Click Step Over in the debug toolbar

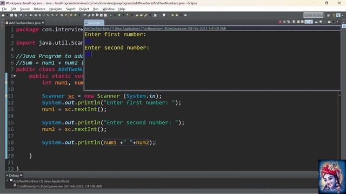click(x=52, y=15)
